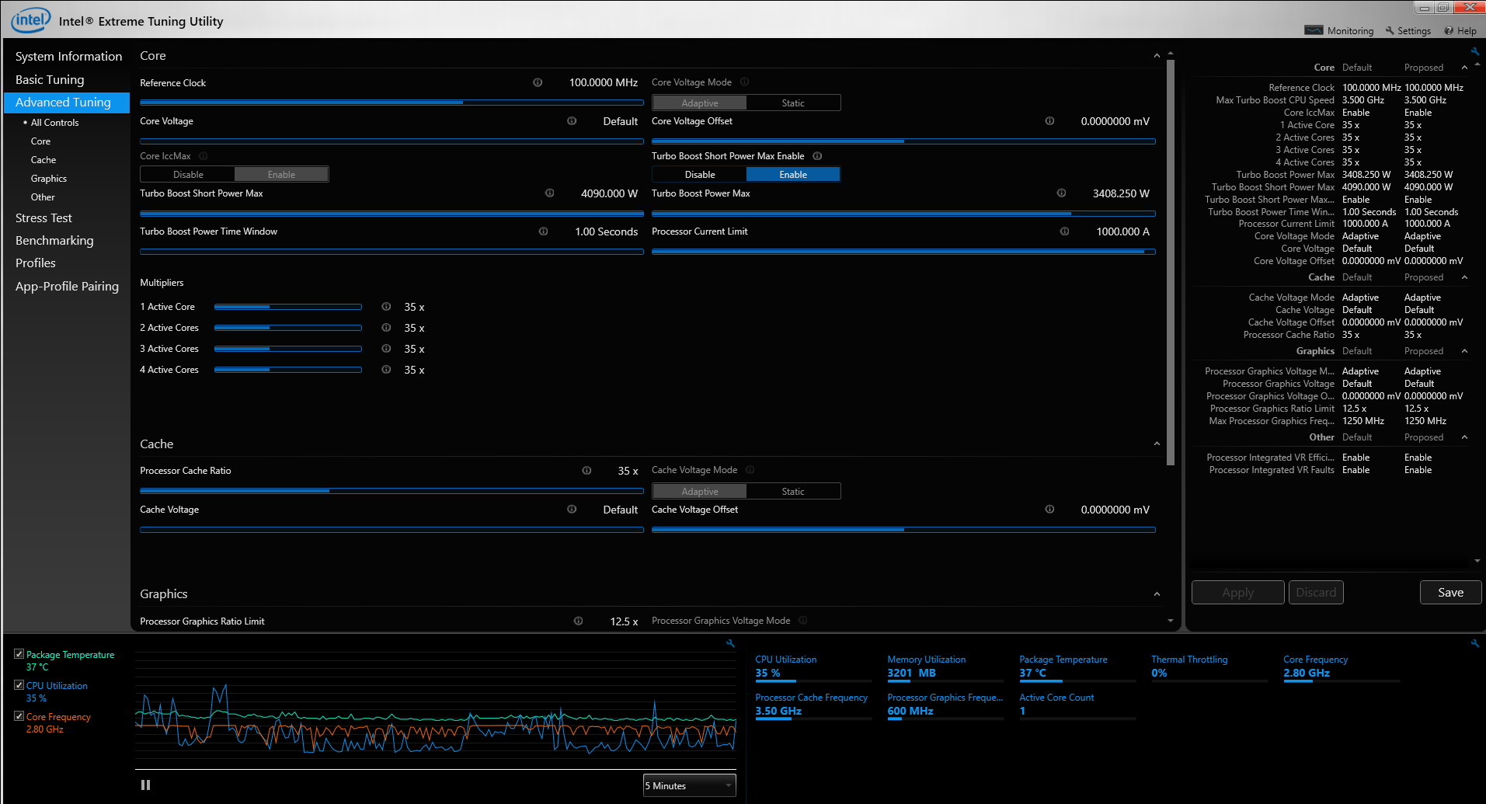Viewport: 1486px width, 804px height.
Task: Collapse Graphics group in the proposed settings panel
Action: click(x=1464, y=351)
